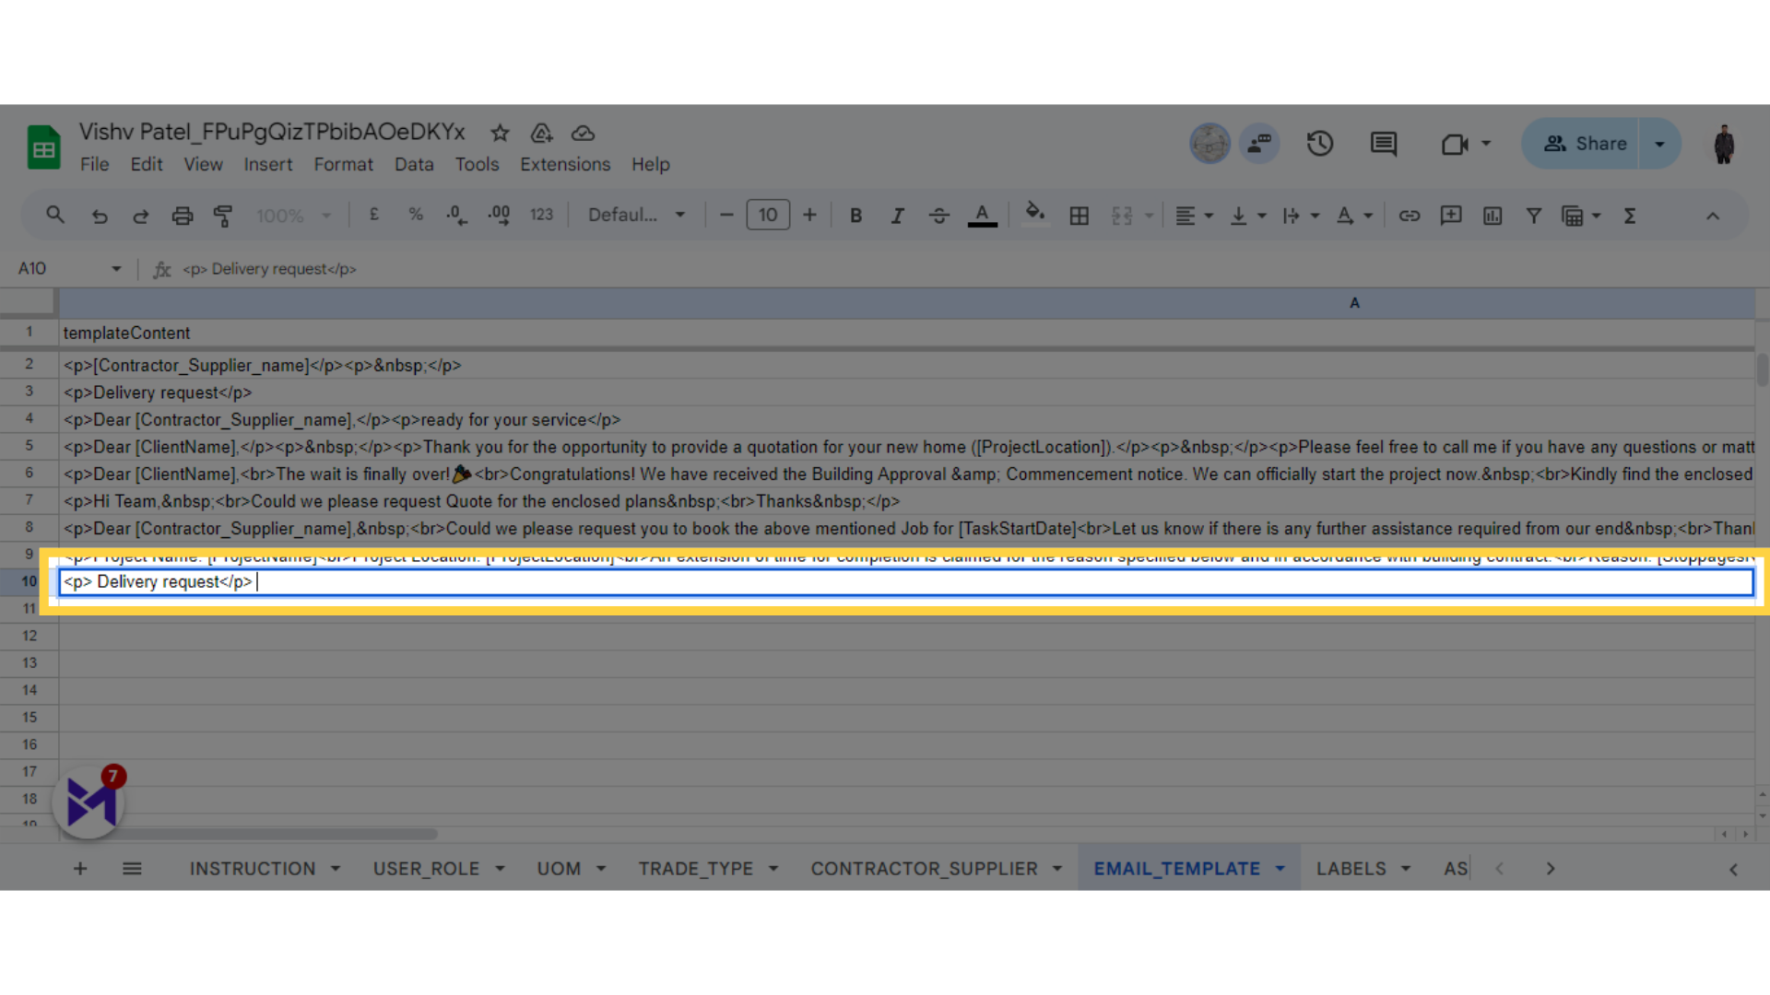Toggle the add sheet plus button

click(x=79, y=868)
